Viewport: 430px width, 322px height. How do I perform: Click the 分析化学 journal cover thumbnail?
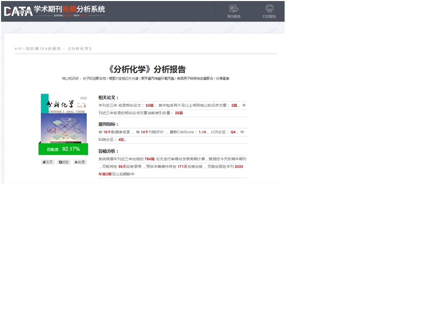[63, 118]
